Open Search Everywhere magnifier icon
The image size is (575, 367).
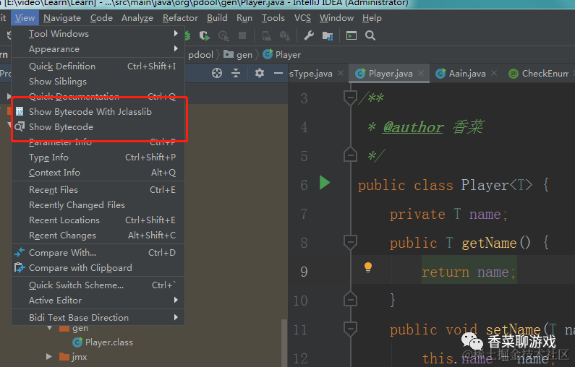click(x=370, y=35)
